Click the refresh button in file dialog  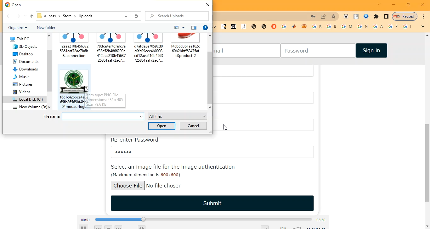pos(136,16)
